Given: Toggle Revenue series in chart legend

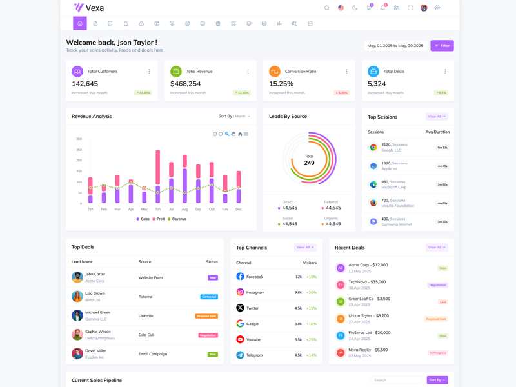Looking at the screenshot, I should coord(177,219).
